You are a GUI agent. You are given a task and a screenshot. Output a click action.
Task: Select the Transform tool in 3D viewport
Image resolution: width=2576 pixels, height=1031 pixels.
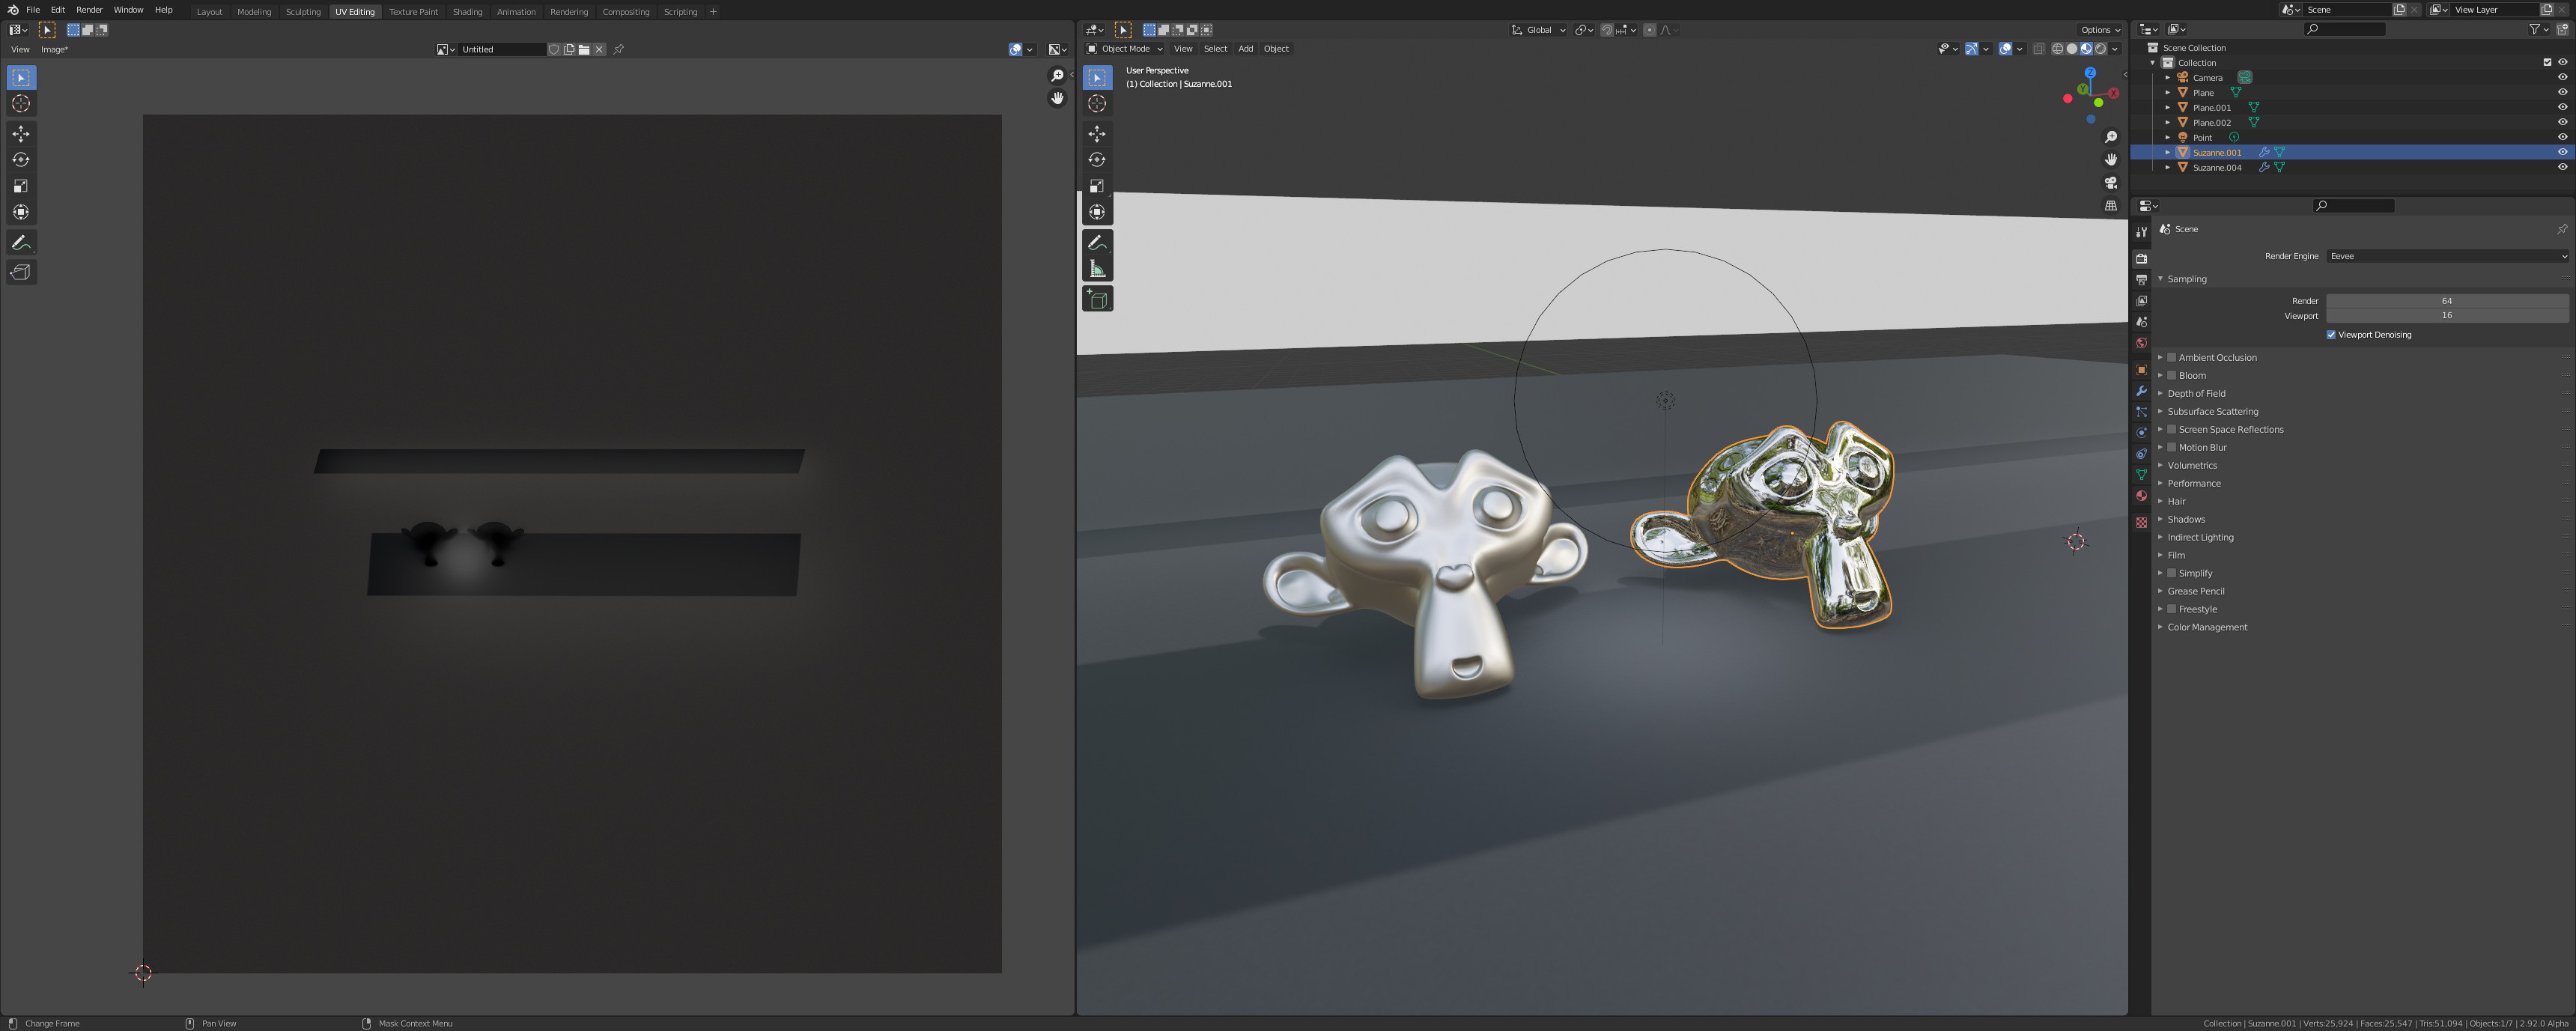tap(1097, 212)
